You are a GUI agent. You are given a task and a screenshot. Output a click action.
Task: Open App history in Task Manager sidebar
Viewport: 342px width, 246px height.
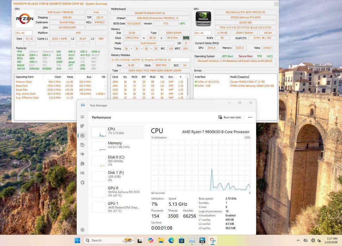[82, 145]
